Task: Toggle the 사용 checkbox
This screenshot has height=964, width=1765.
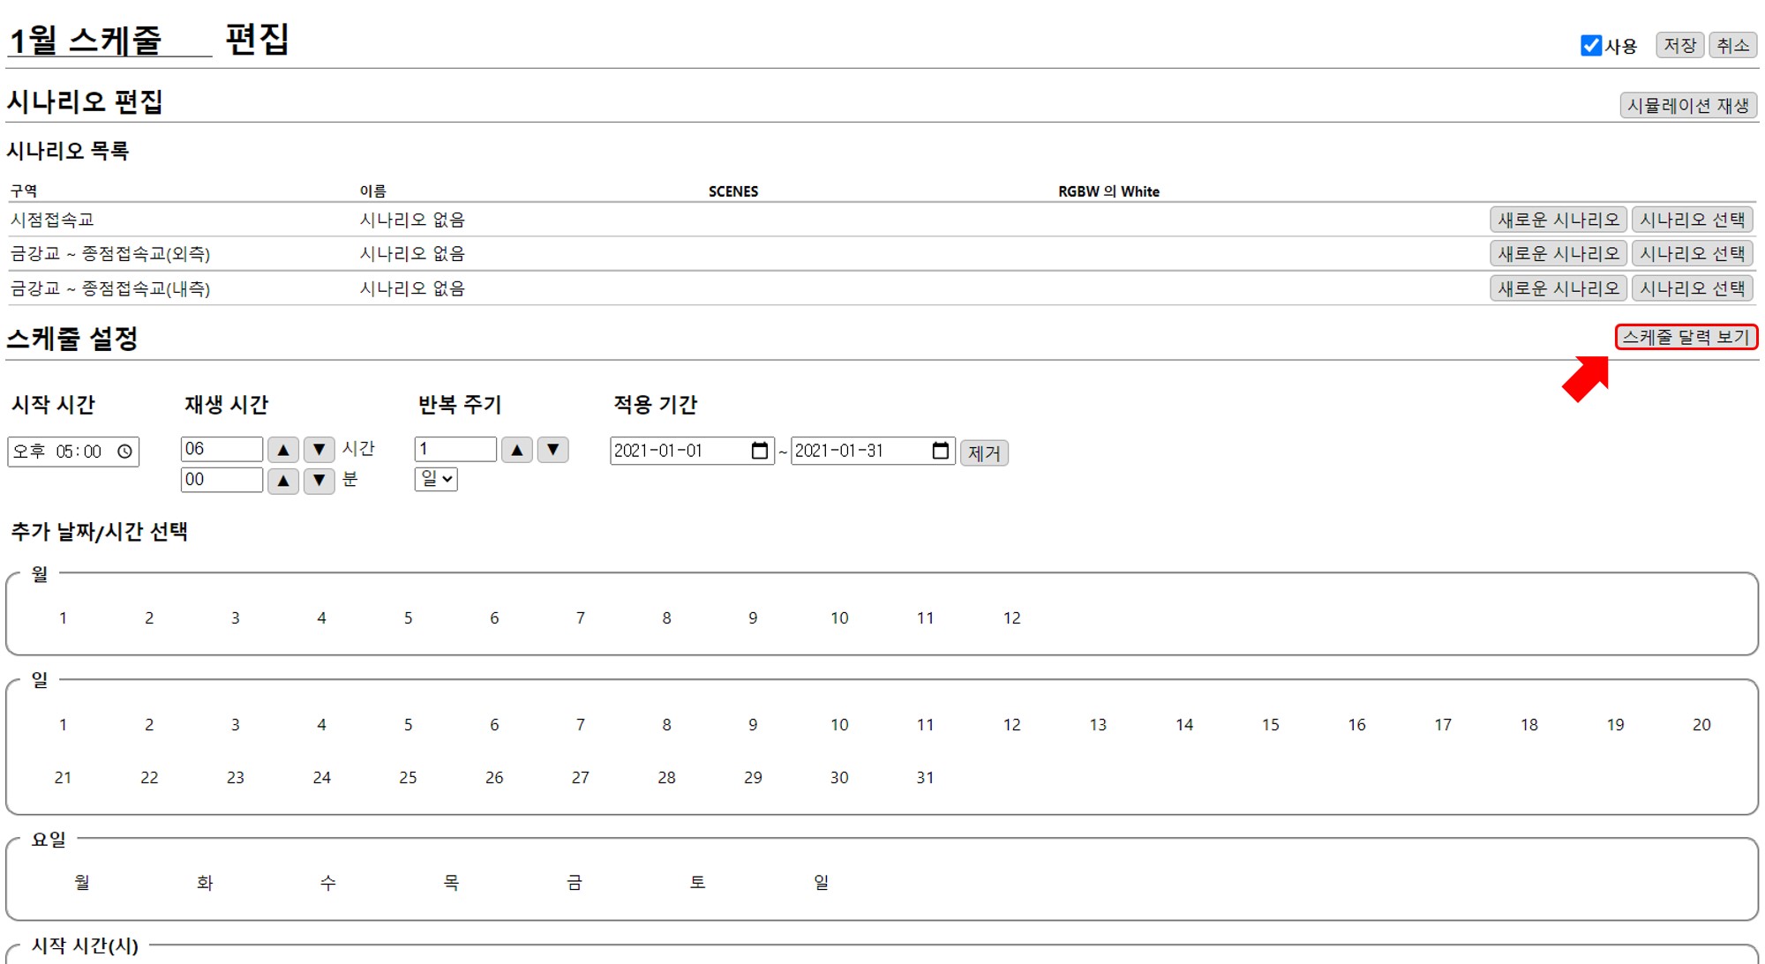Action: [1591, 46]
